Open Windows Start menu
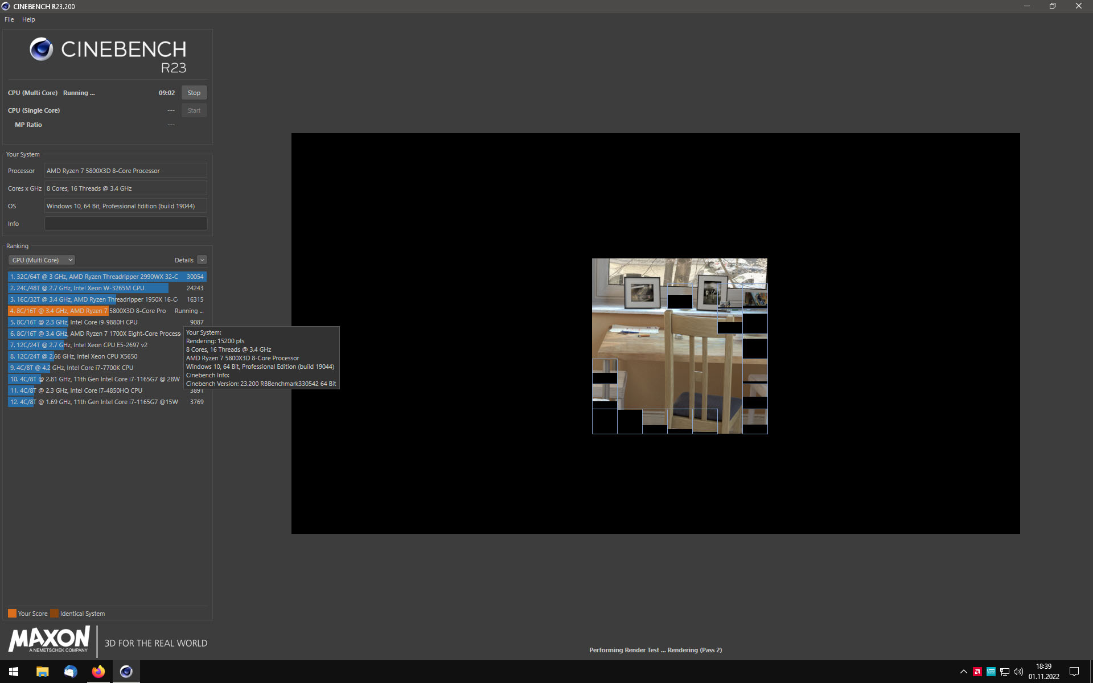This screenshot has height=683, width=1093. pos(14,672)
